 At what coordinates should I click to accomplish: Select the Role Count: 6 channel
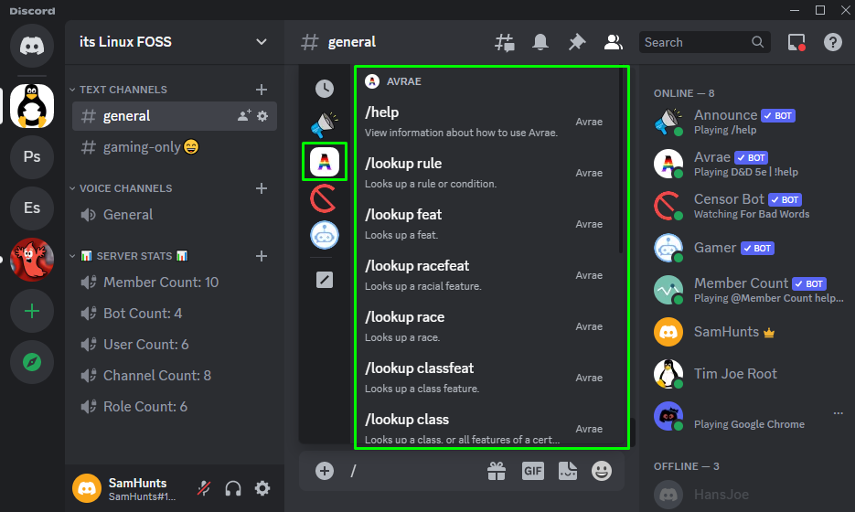pos(175,407)
